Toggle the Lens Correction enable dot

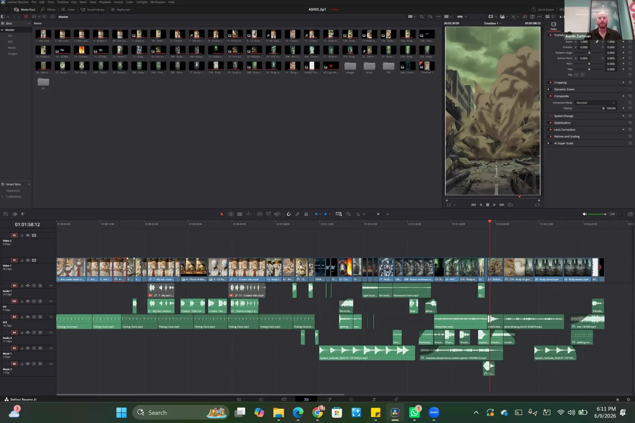pos(550,130)
